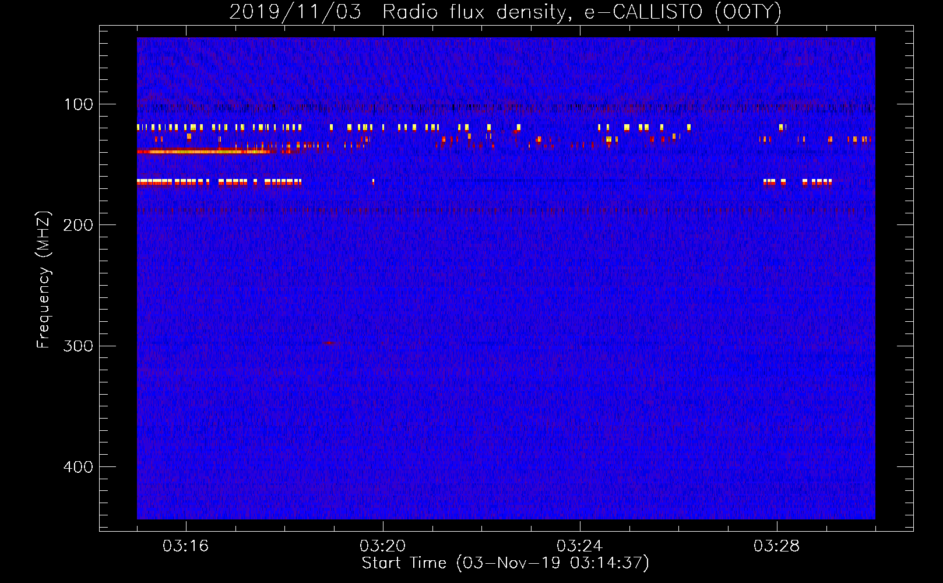Click the long red-yellow emission band near 140 MHz
Viewport: 943px width, 583px height.
[x=204, y=152]
